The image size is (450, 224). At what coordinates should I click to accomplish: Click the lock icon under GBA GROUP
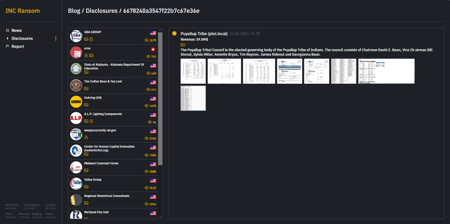[x=91, y=39]
